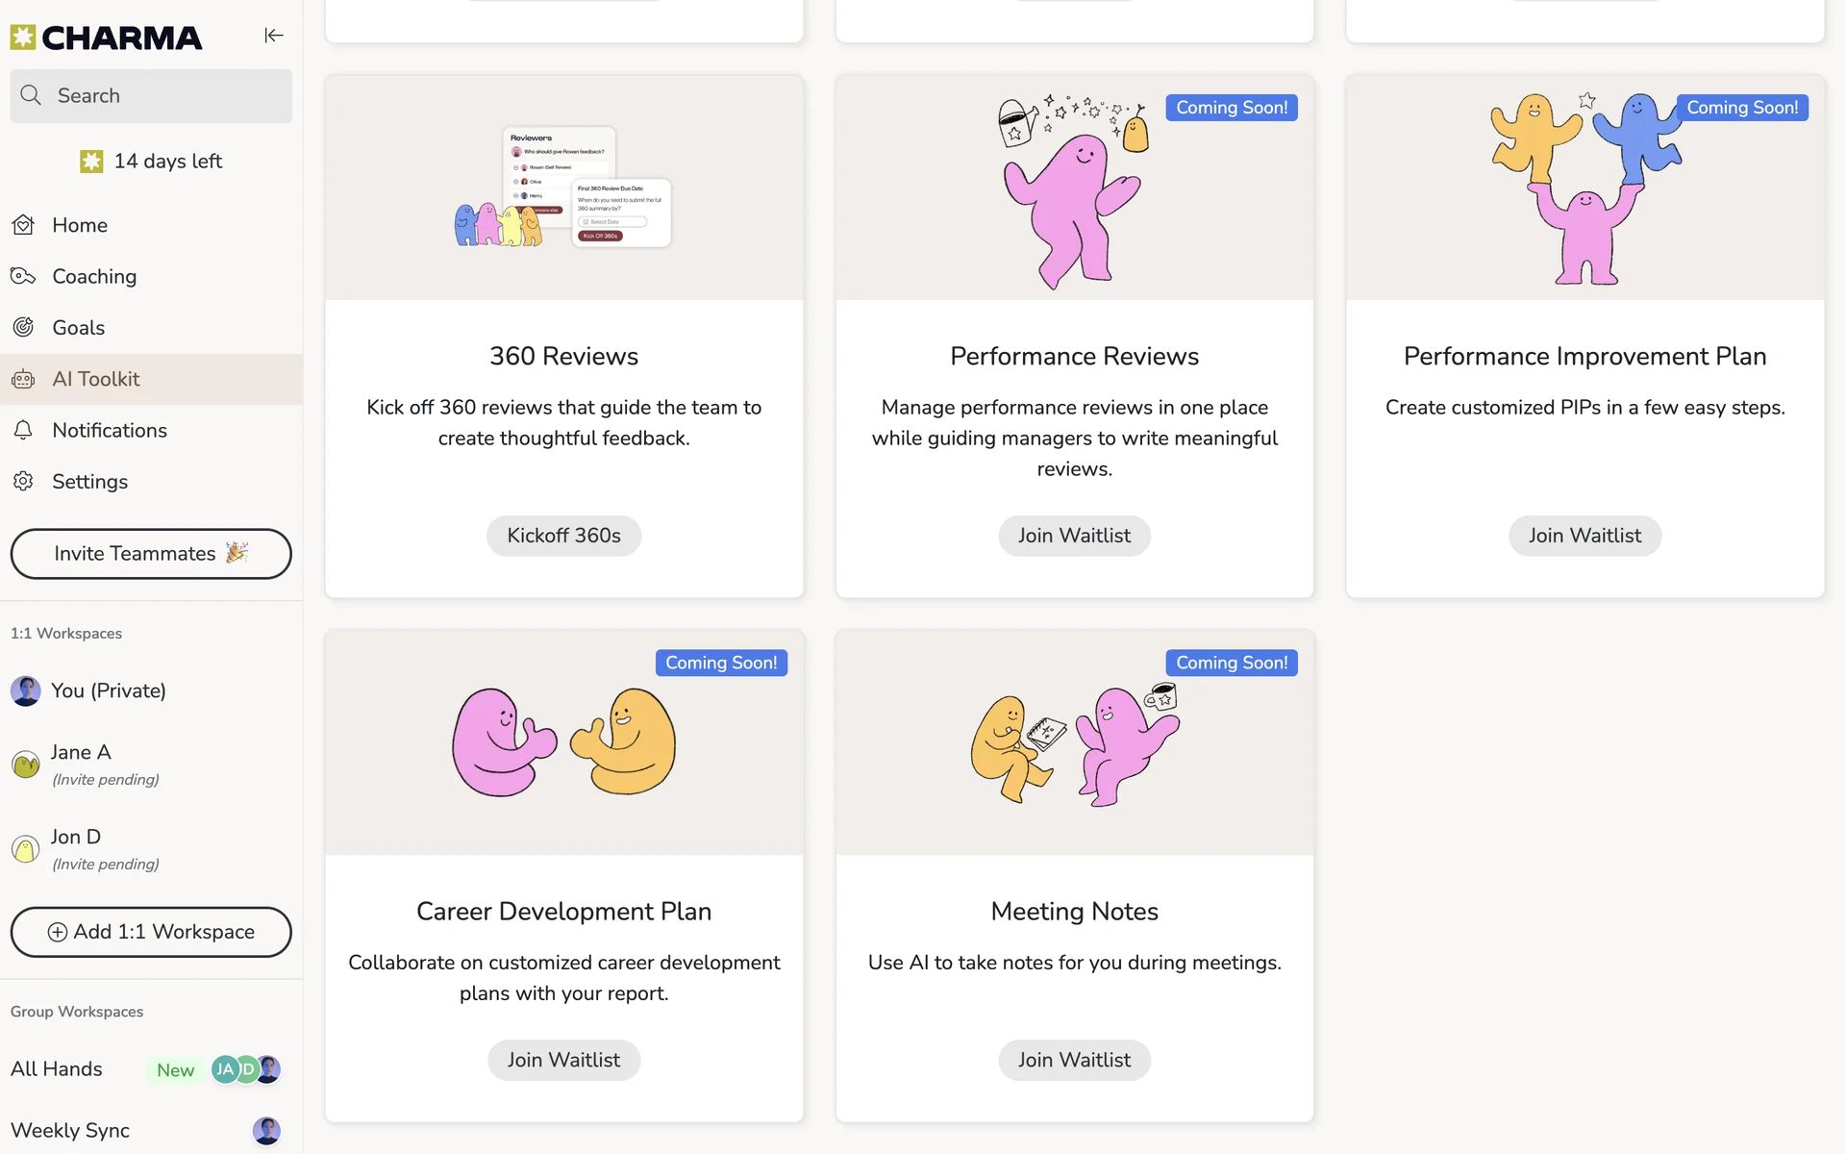1846x1154 pixels.
Task: Click the AI Toolkit robot icon
Action: click(x=23, y=380)
